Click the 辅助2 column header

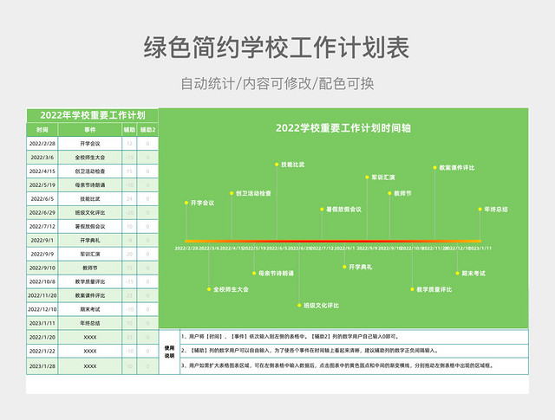coord(147,130)
